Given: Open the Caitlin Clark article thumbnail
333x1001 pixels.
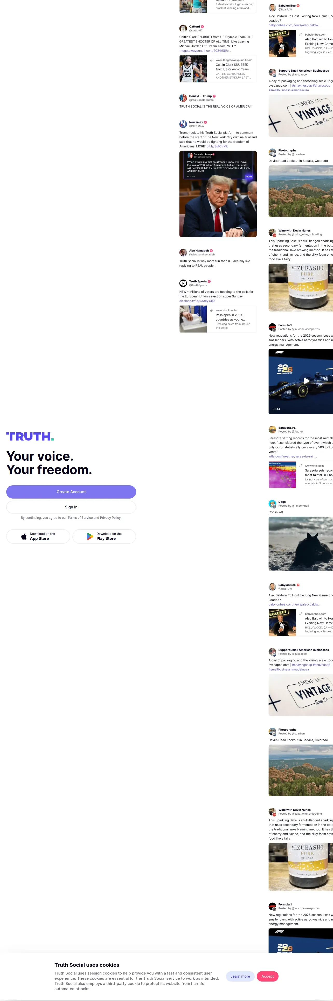Looking at the screenshot, I should pos(193,69).
